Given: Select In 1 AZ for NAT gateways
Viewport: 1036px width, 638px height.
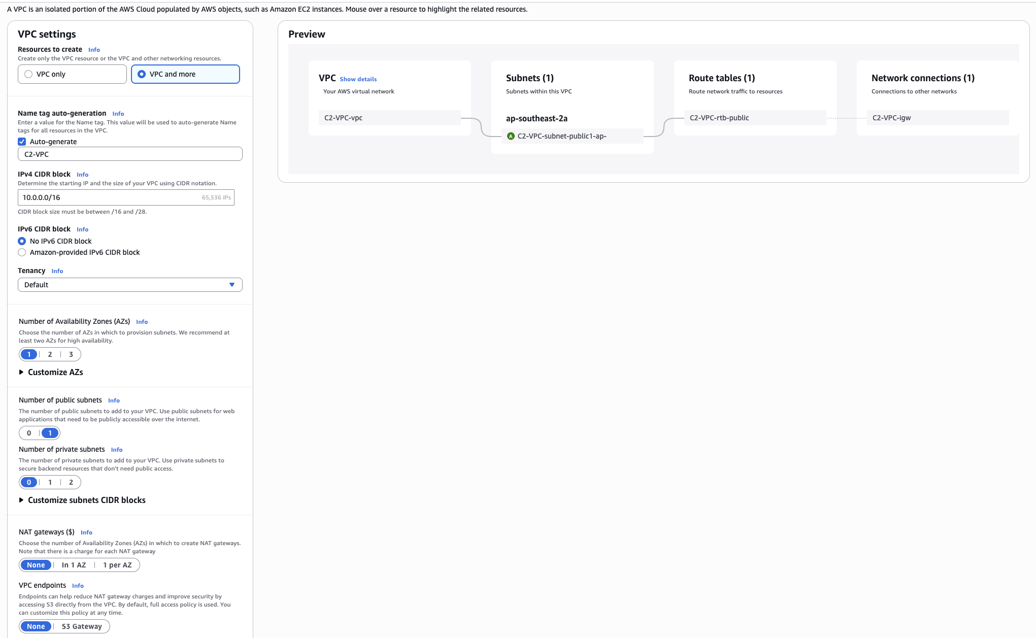Looking at the screenshot, I should (74, 565).
